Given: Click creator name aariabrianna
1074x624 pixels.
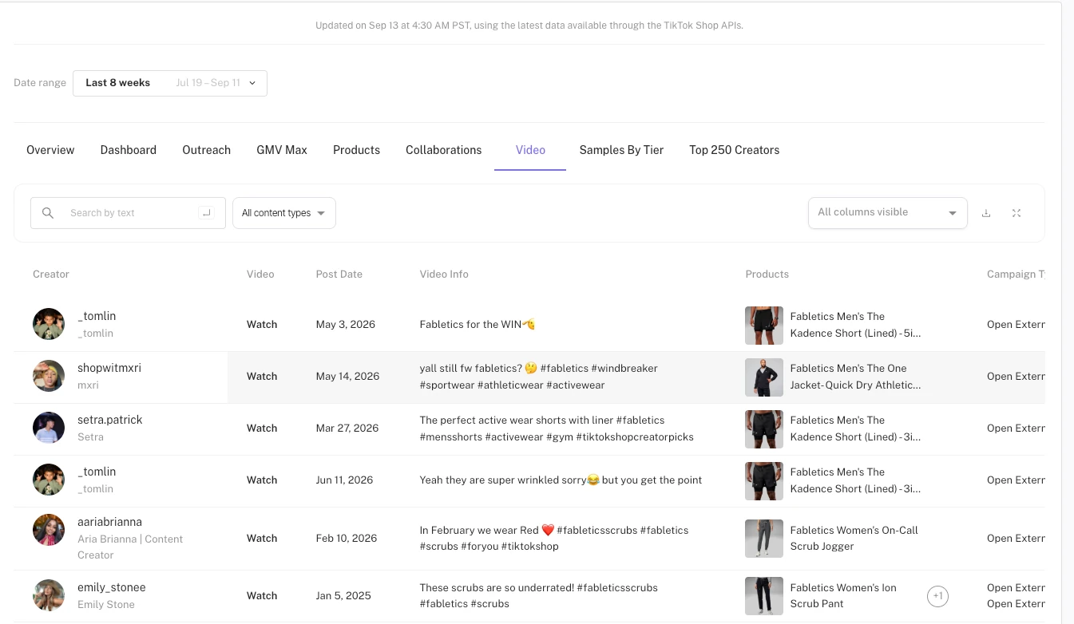Looking at the screenshot, I should 110,523.
